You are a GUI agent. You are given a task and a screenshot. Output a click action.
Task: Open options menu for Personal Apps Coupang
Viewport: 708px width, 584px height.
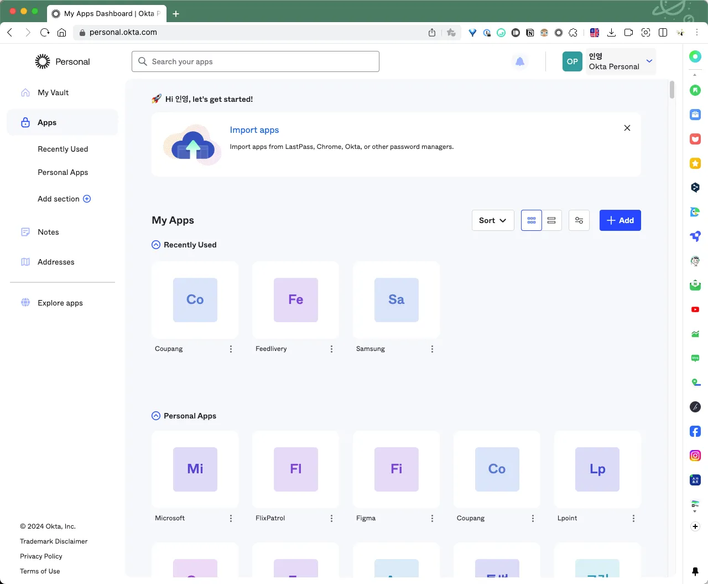tap(533, 518)
